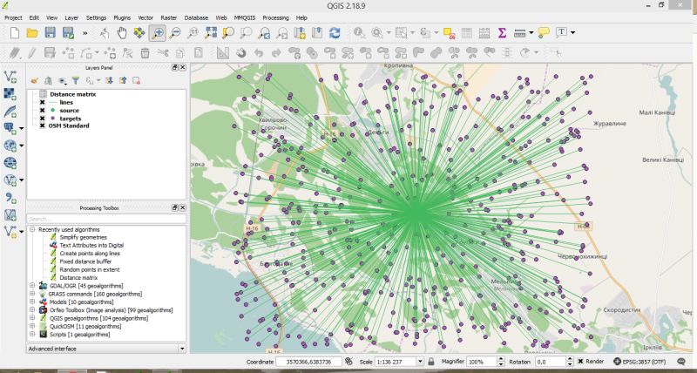This screenshot has width=697, height=373.
Task: Select the Identify Features tool
Action: [359, 33]
